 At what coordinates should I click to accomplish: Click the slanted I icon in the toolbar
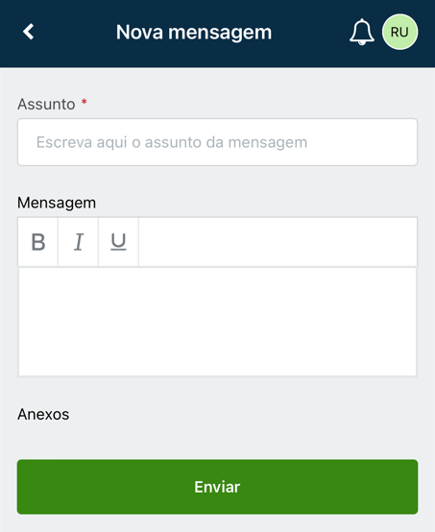click(x=79, y=242)
